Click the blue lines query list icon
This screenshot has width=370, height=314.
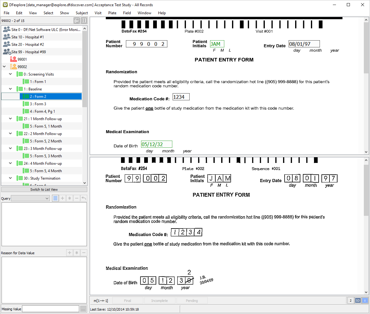point(55,198)
